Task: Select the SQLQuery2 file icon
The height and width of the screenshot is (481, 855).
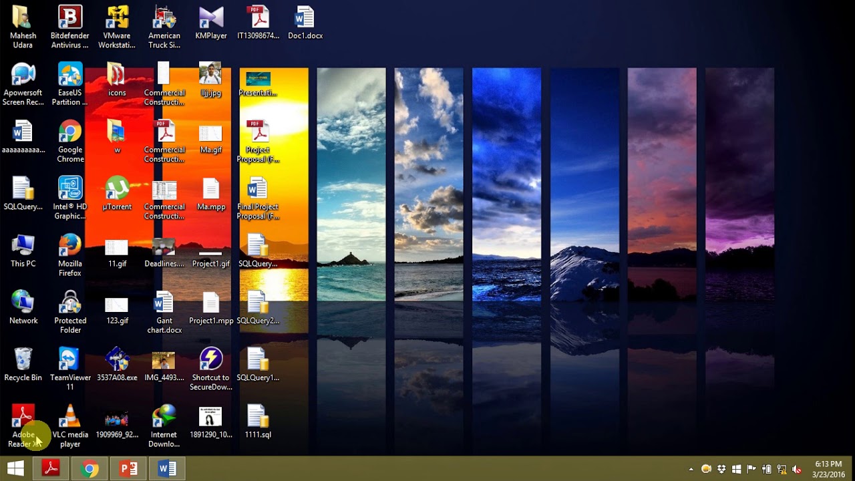Action: [258, 307]
